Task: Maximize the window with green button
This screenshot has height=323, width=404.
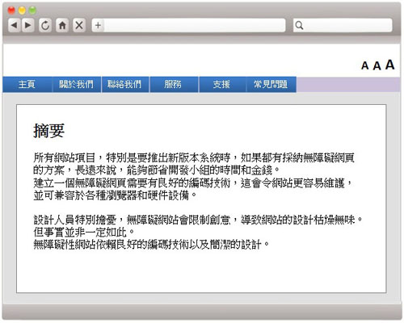Action: point(32,10)
